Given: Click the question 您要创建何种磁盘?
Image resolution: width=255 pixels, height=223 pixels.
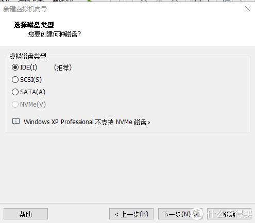Looking at the screenshot, I should (55, 34).
